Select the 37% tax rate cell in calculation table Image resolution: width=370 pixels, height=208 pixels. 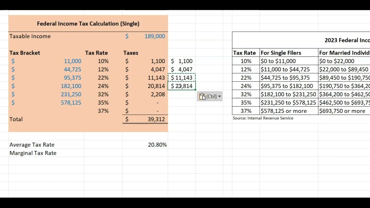(103, 111)
